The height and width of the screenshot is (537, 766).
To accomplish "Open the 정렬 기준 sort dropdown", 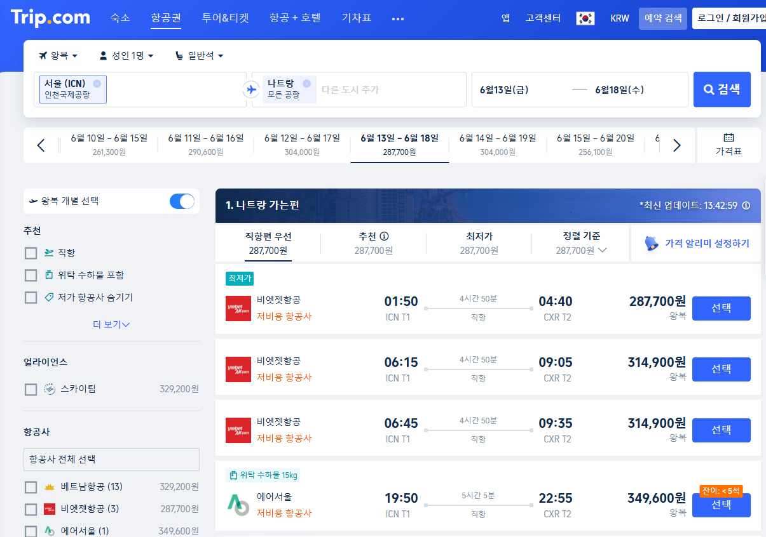I will pos(581,243).
